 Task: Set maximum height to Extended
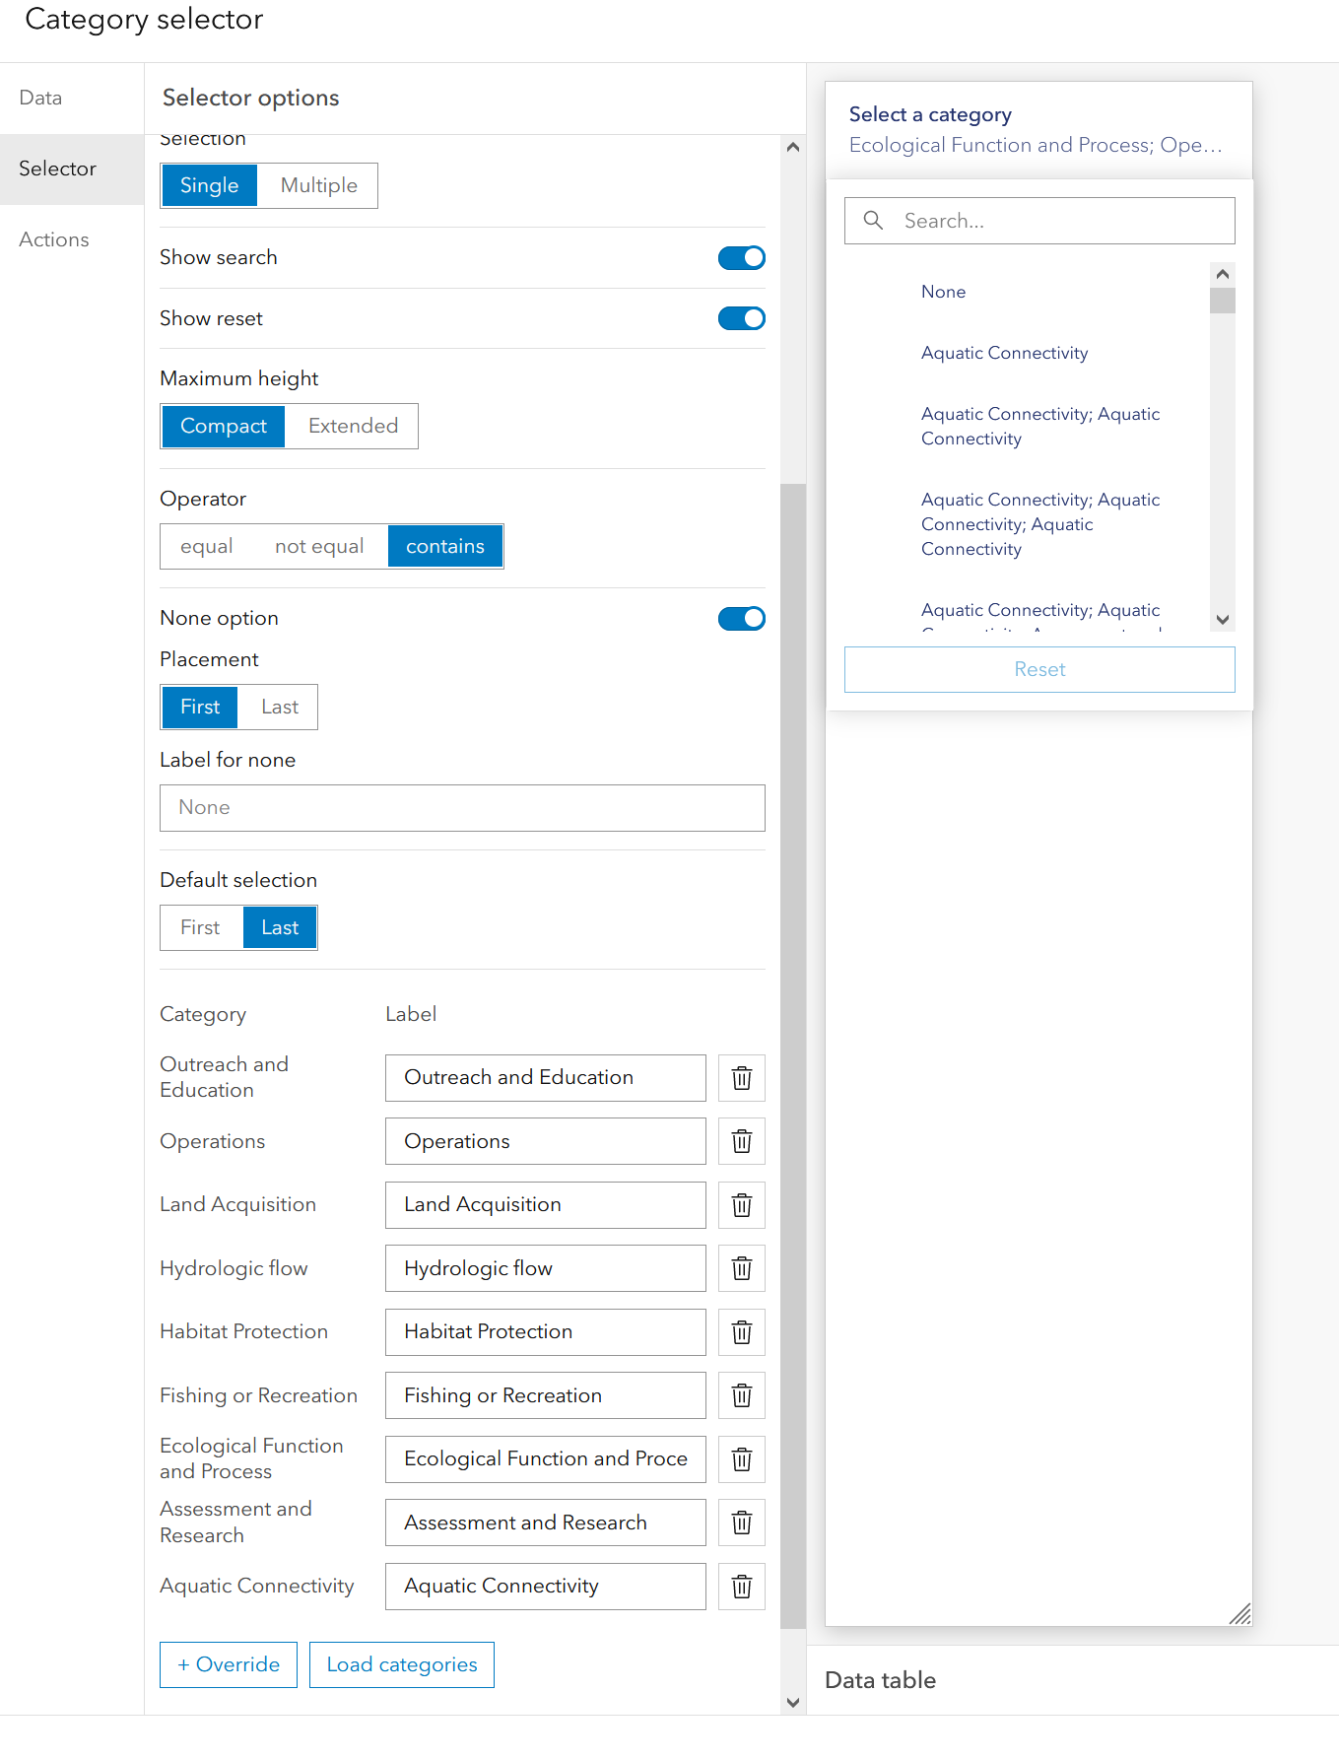(353, 426)
